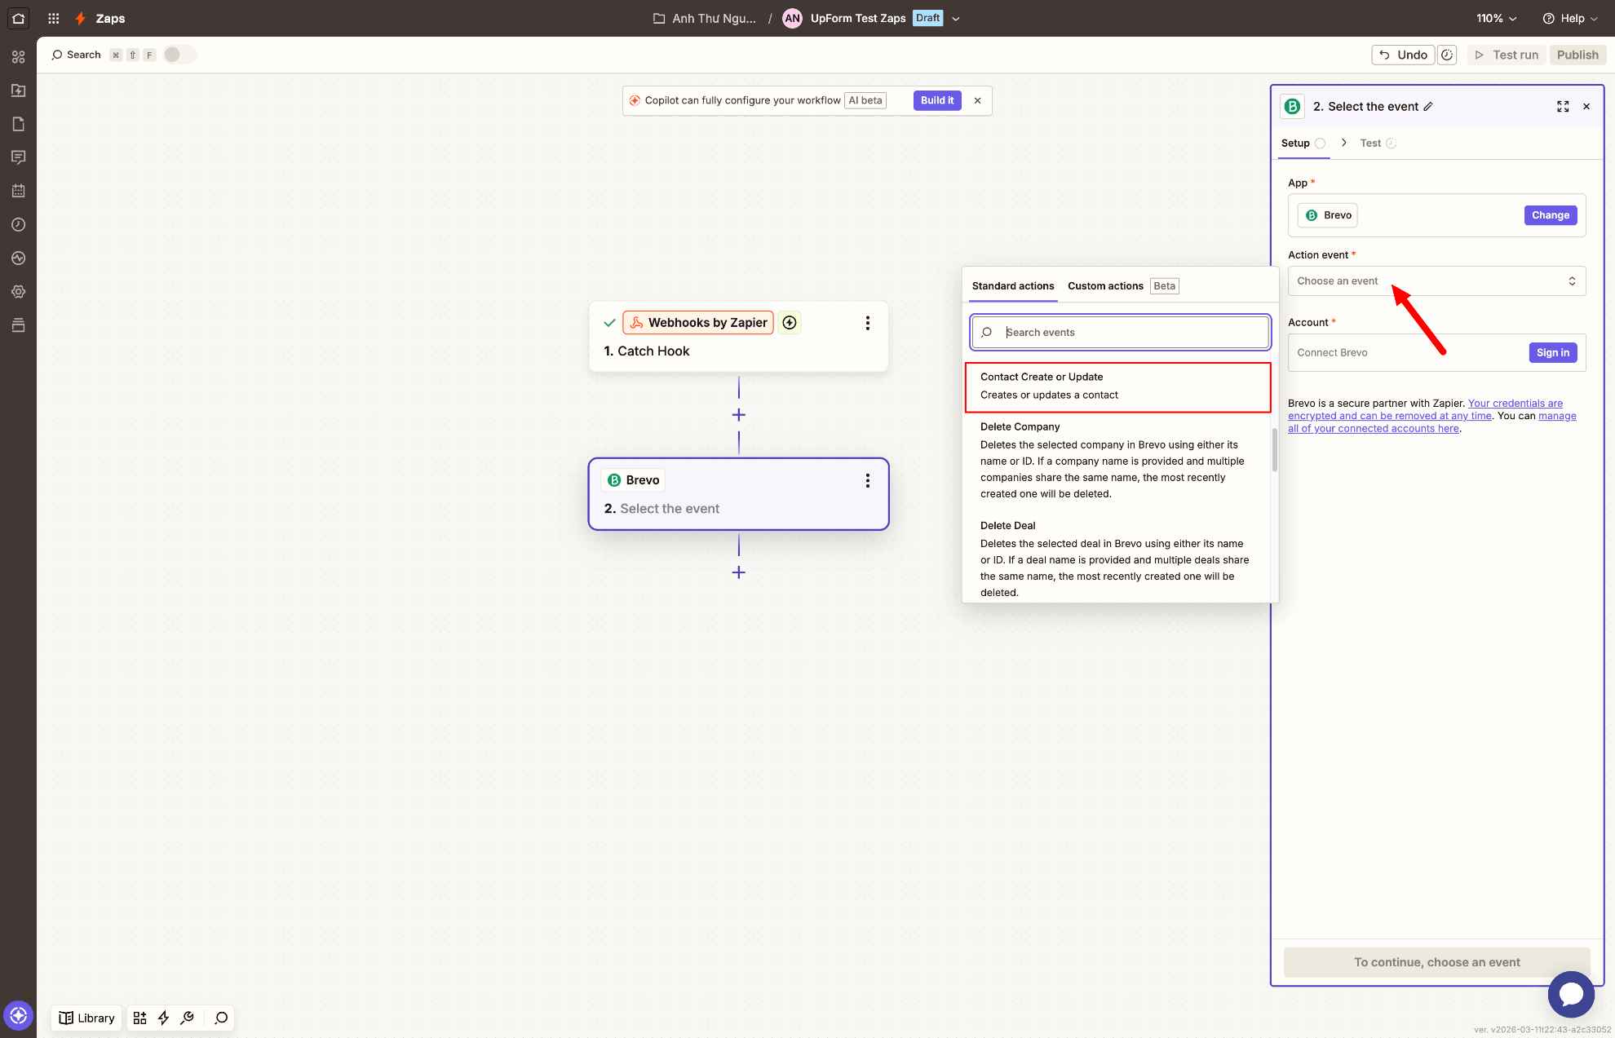This screenshot has width=1615, height=1038.
Task: Open the Choose an event dropdown
Action: [x=1436, y=281]
